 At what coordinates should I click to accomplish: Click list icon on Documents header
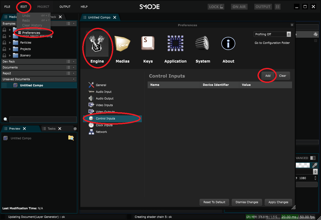point(68,67)
